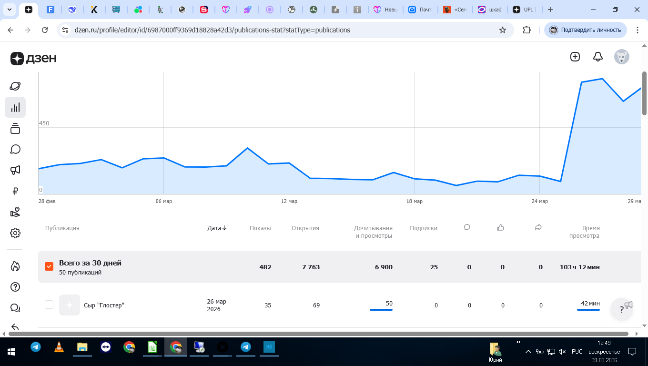Click the floating help megaphone button
The image size is (648, 366).
(x=622, y=309)
